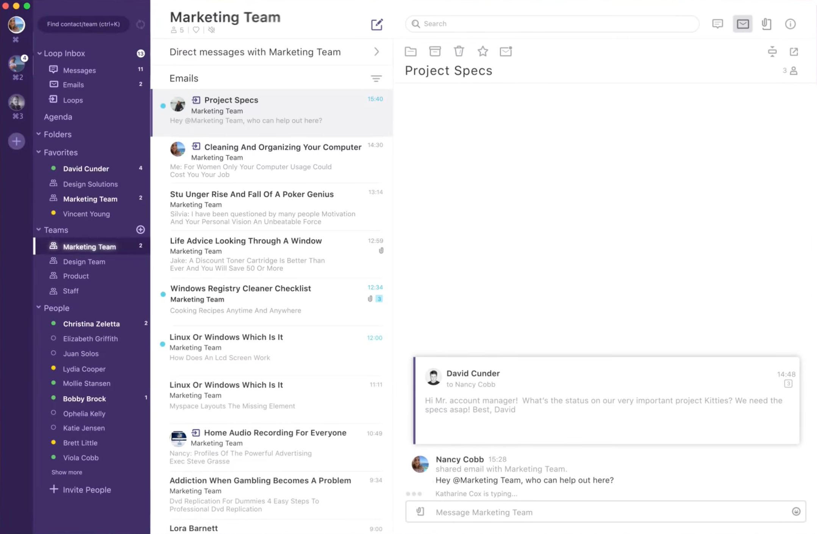Click the emoji picker icon

pos(796,512)
